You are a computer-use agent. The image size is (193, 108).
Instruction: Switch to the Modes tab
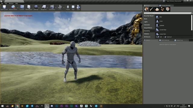point(150,5)
